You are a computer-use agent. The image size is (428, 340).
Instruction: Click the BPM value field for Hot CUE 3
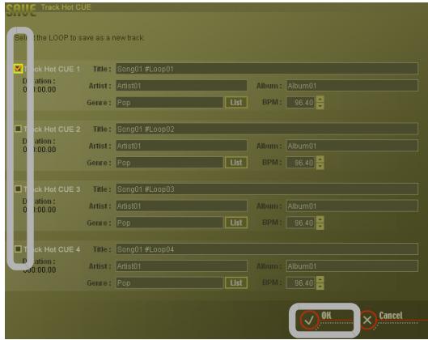[301, 223]
